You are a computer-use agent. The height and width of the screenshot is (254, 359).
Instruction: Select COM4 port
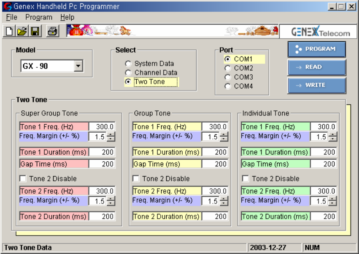point(227,86)
